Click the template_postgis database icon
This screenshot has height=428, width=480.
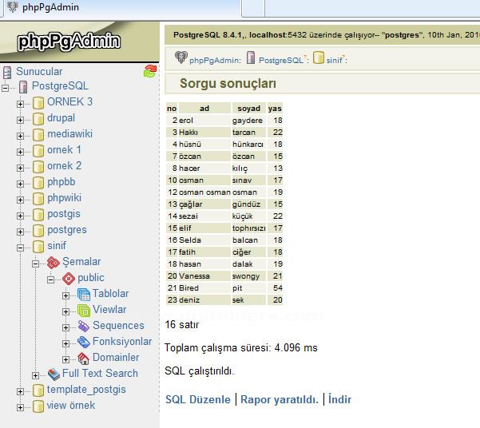(x=38, y=390)
